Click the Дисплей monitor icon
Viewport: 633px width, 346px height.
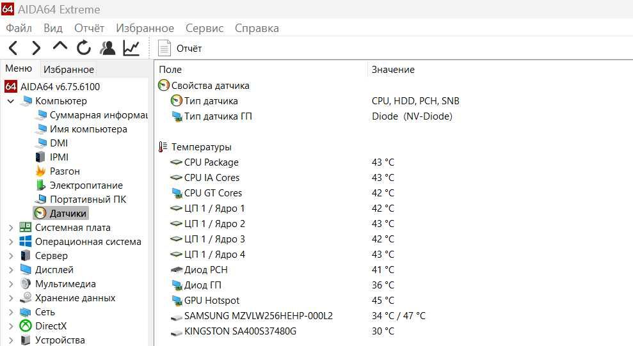(26, 270)
